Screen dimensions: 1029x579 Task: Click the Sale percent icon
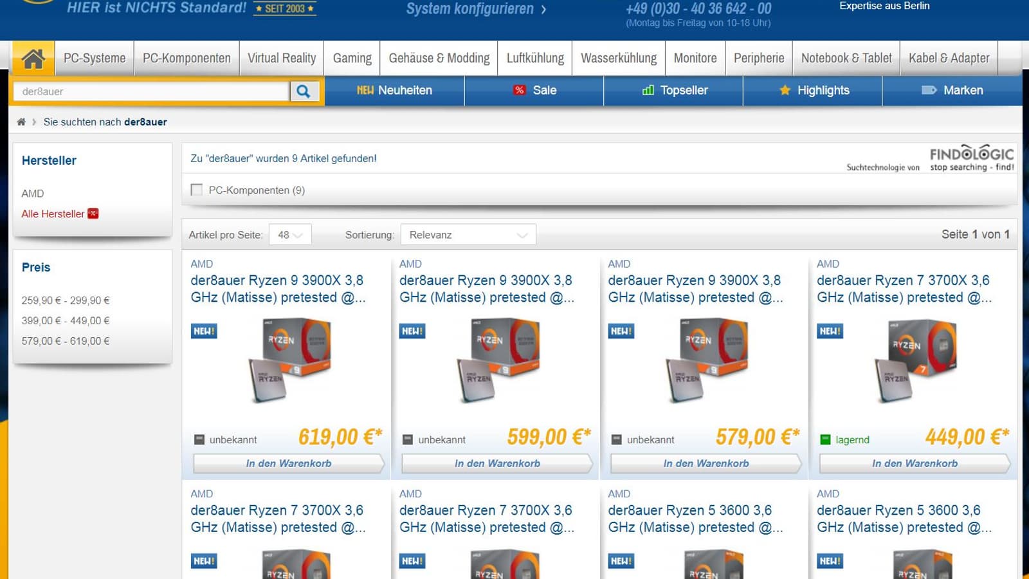520,90
